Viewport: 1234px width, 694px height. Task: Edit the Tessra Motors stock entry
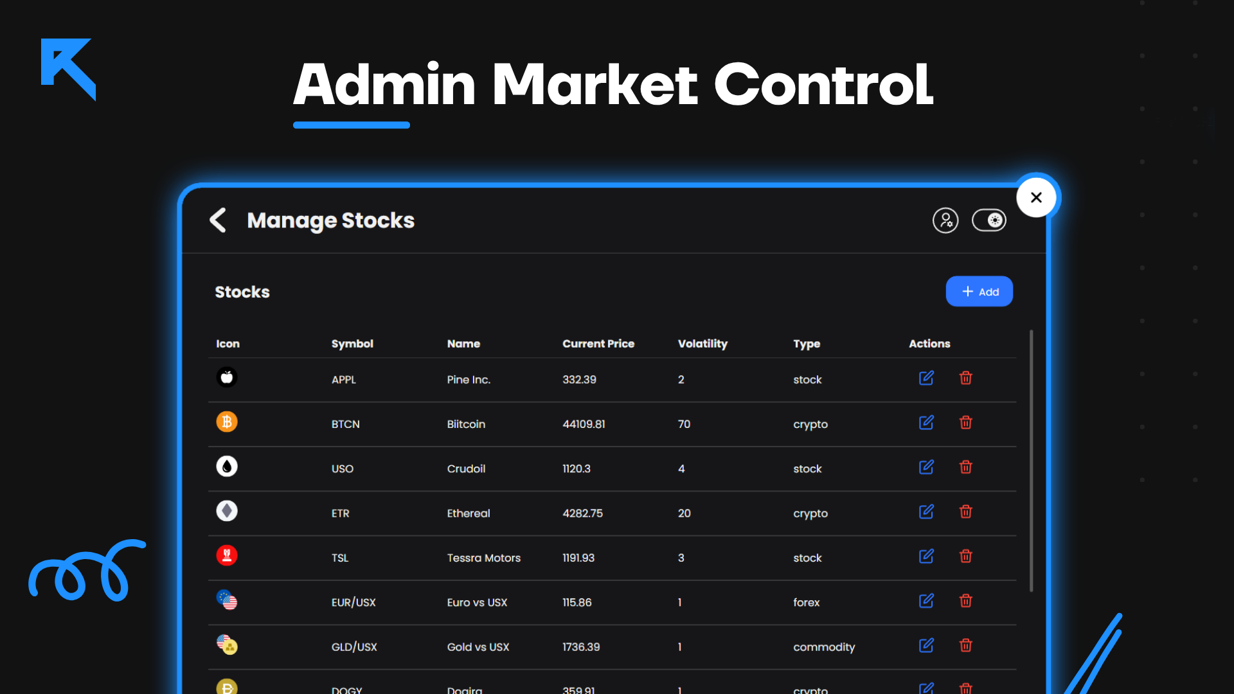926,556
